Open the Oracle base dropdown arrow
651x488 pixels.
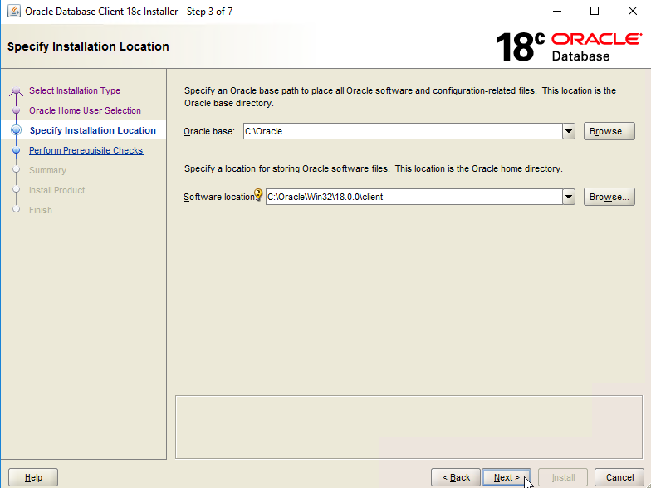[569, 131]
